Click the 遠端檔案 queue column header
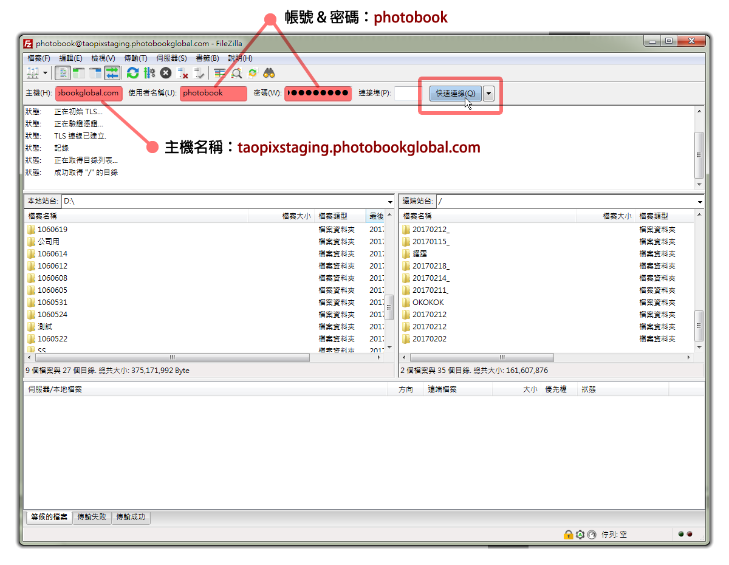The width and height of the screenshot is (729, 565). 459,389
